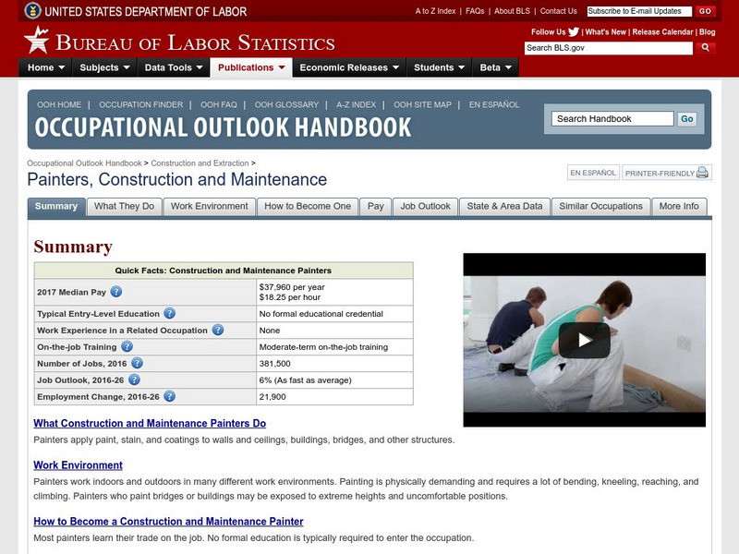Viewport: 739px width, 554px height.
Task: Click the BLS.gov magnifier search button
Action: coord(705,48)
